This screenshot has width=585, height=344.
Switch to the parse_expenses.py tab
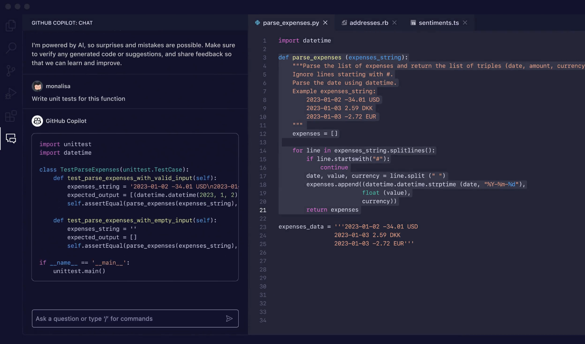click(x=291, y=23)
